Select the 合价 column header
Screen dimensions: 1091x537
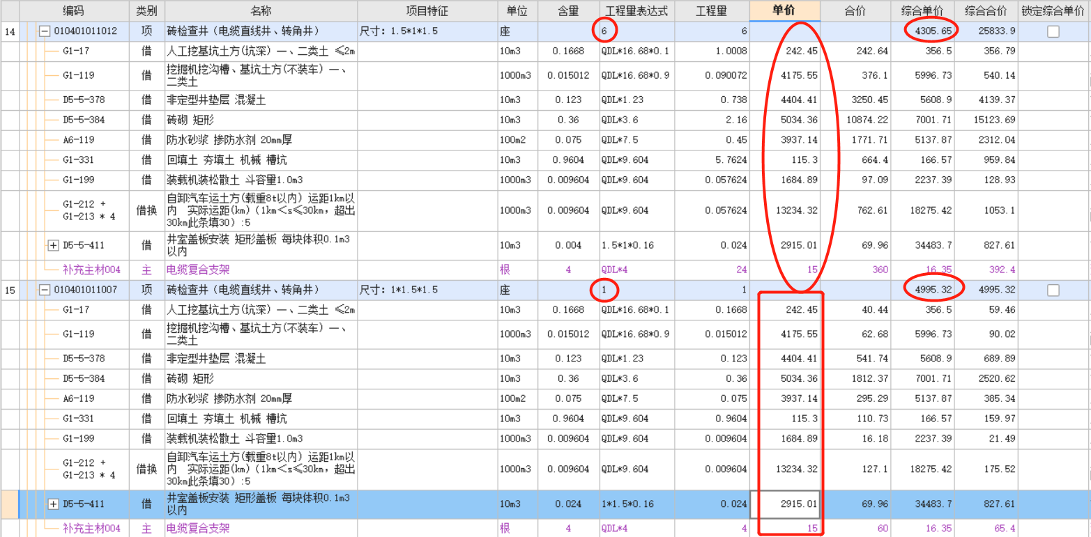pos(855,10)
